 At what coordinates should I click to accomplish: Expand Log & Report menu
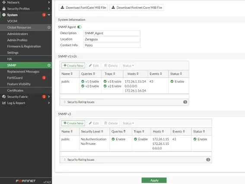(x=26, y=103)
